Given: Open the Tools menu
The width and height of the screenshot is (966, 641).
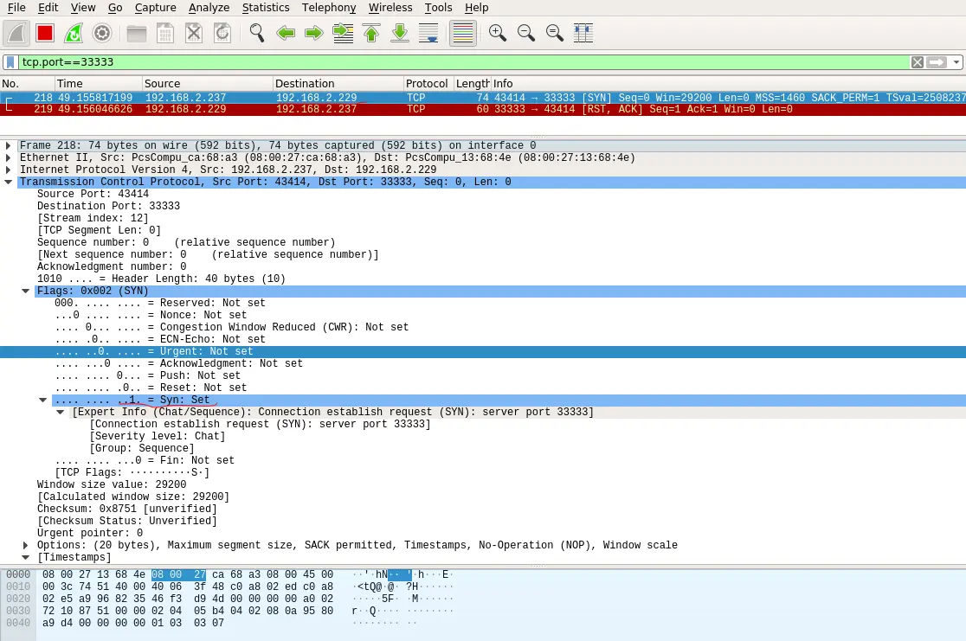Looking at the screenshot, I should pos(438,8).
